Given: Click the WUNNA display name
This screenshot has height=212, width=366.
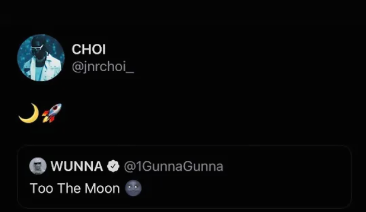Looking at the screenshot, I should click(77, 166).
